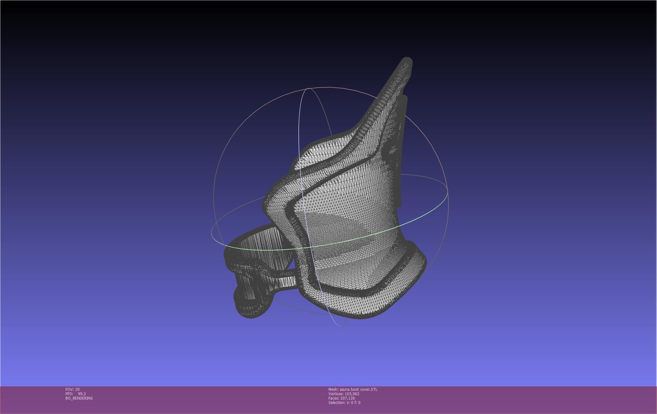Click the Faces: 207,126 info line

coord(342,398)
